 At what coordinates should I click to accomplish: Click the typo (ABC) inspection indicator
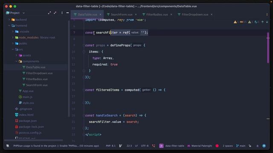pos(243,22)
